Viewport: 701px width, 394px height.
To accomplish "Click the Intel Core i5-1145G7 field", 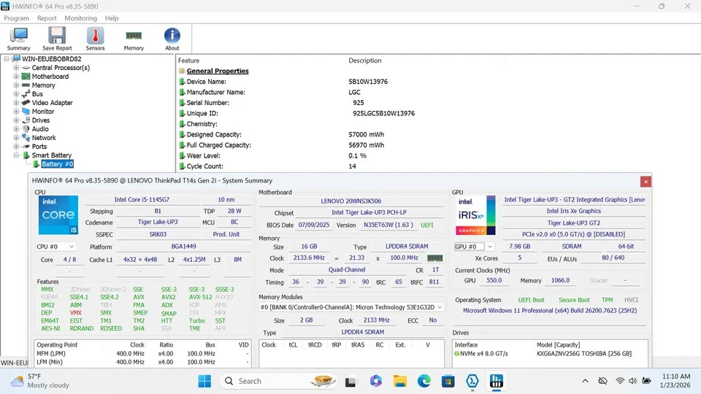I will (x=142, y=200).
